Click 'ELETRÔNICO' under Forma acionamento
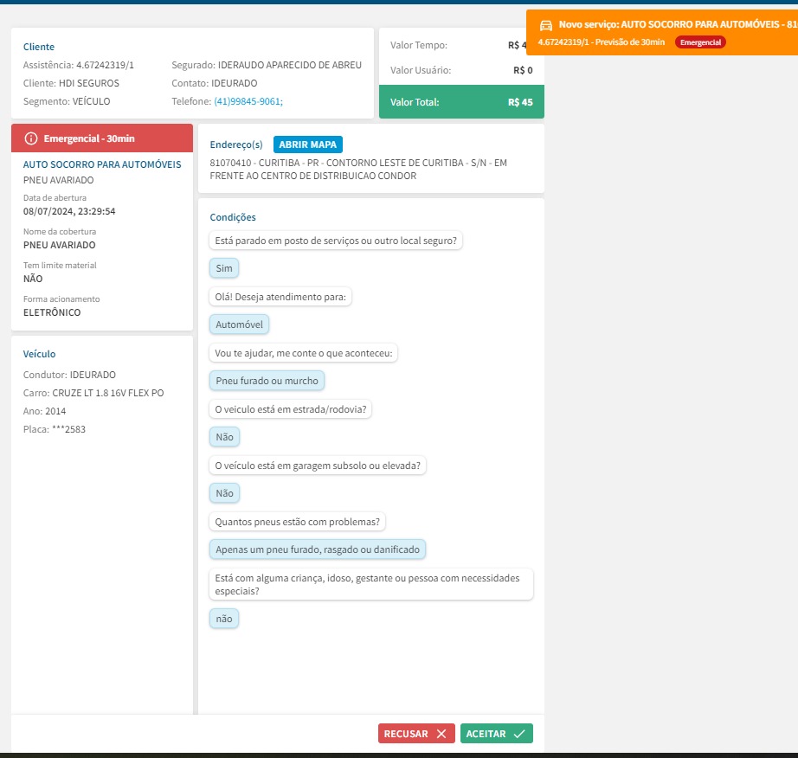Screen dimensions: 798x758 click(x=52, y=312)
